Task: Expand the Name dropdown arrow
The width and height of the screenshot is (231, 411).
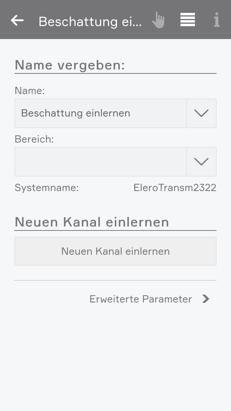Action: [201, 113]
